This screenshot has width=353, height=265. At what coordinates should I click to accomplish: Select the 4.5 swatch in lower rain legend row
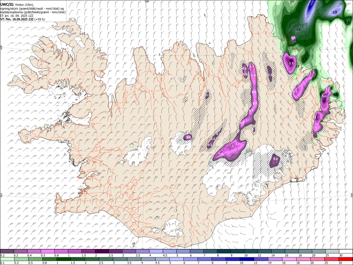point(162,259)
